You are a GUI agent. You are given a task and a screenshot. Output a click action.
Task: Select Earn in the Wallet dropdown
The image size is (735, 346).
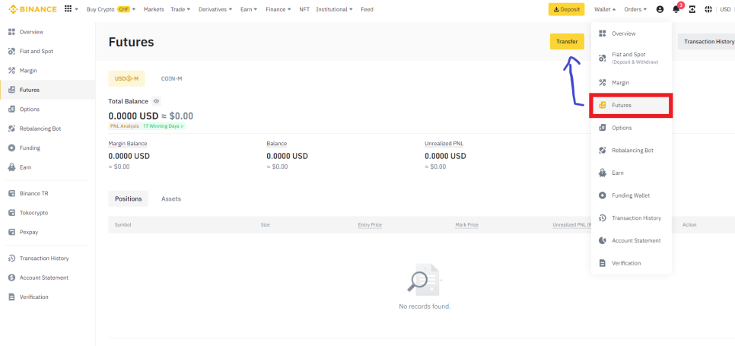tap(631, 173)
